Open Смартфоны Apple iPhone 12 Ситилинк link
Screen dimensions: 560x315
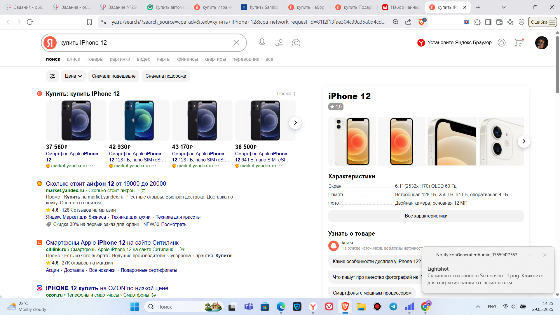tap(112, 243)
